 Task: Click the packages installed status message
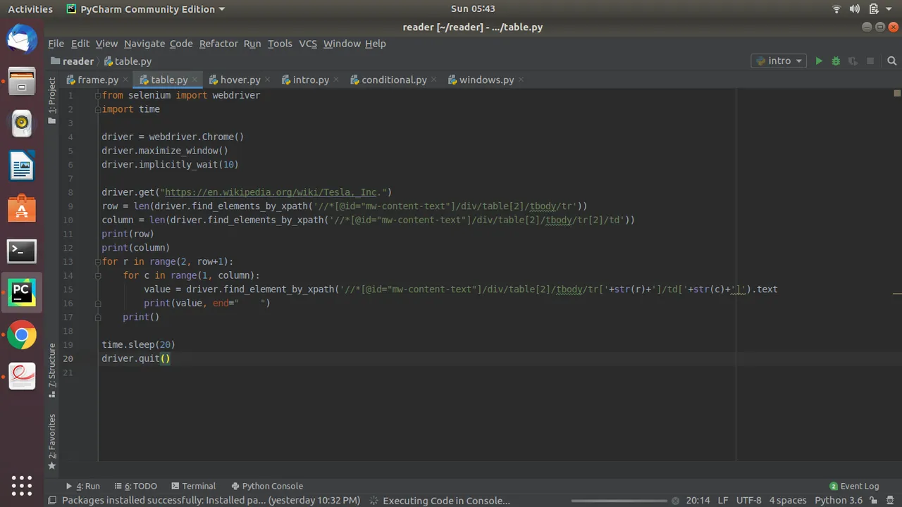tap(211, 501)
